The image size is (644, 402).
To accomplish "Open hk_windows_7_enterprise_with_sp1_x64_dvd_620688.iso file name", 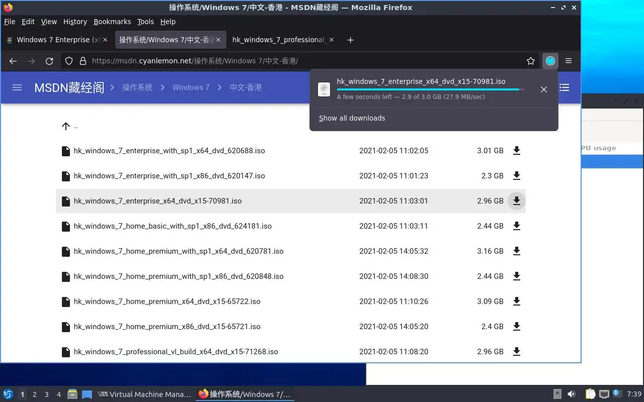I will point(169,151).
